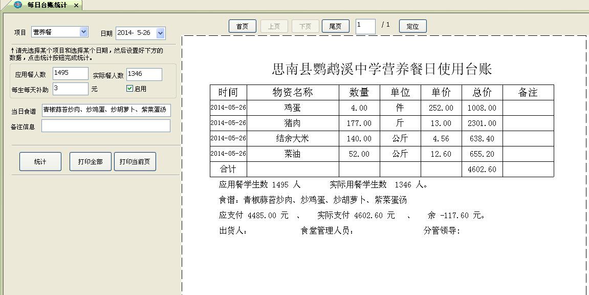Screen dimensions: 589x295
Task: Click the 统计 button
Action: pyautogui.click(x=40, y=162)
